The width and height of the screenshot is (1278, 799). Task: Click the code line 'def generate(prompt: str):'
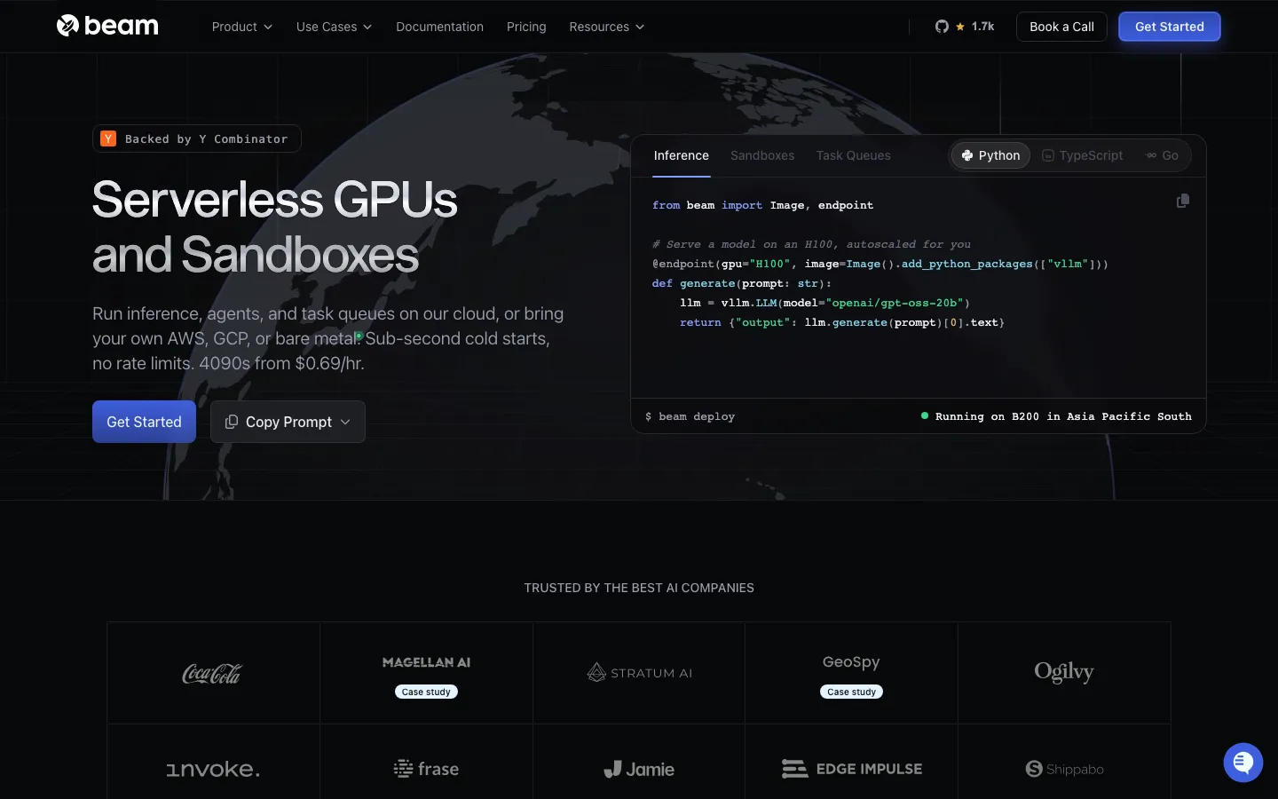point(742,283)
